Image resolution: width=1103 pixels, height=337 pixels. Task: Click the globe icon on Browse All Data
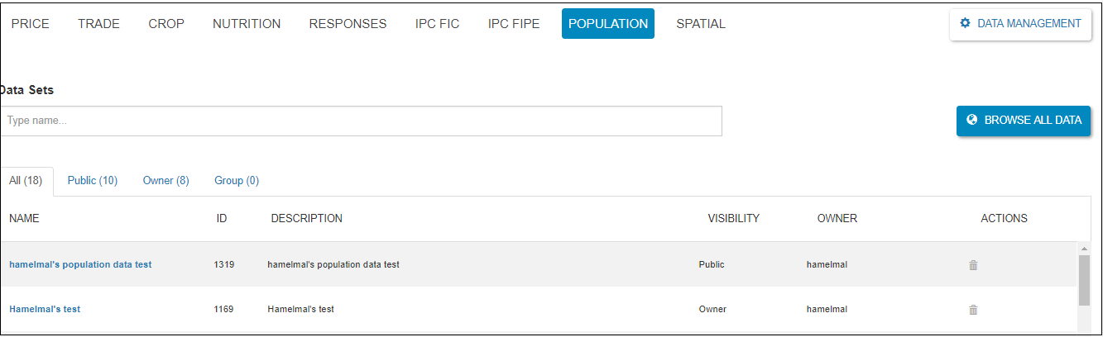point(972,121)
